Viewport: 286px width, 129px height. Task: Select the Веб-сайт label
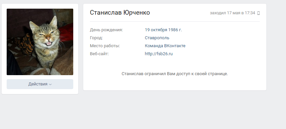point(99,54)
